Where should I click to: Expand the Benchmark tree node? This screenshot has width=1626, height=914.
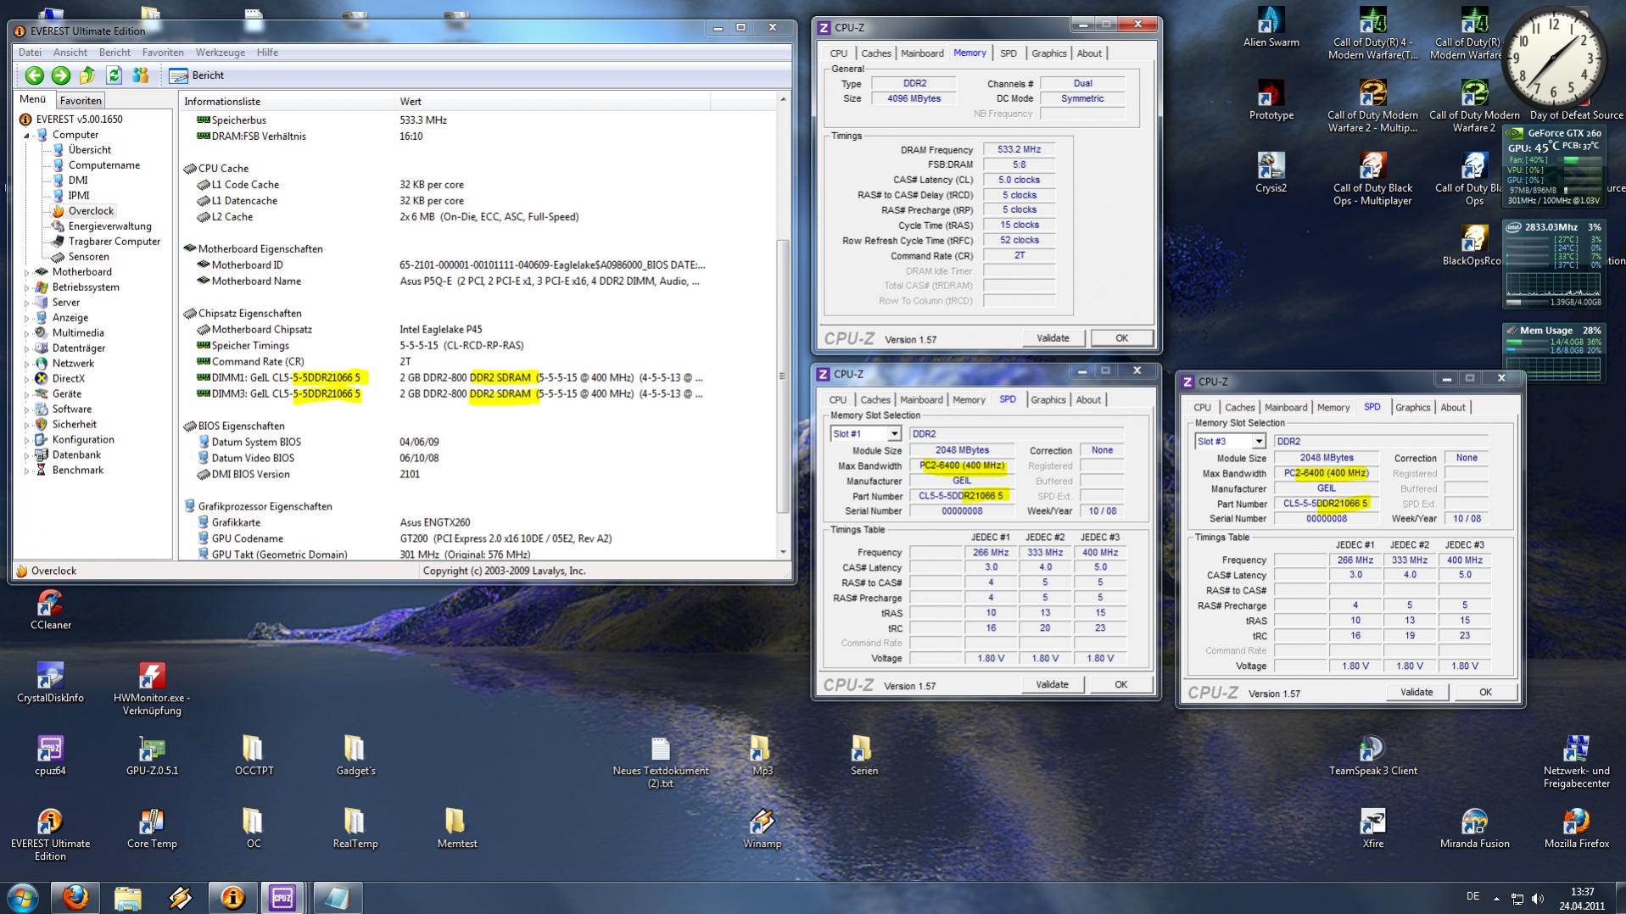26,471
